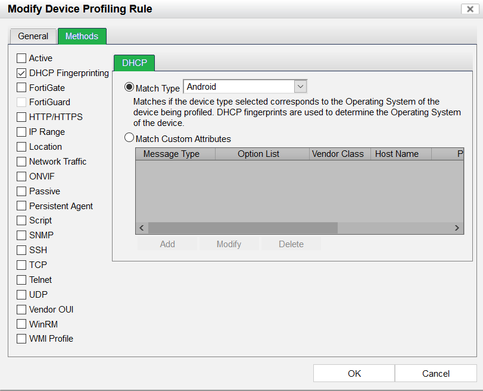Choose Match Custom Attributes radio option
The height and width of the screenshot is (391, 483).
(129, 138)
